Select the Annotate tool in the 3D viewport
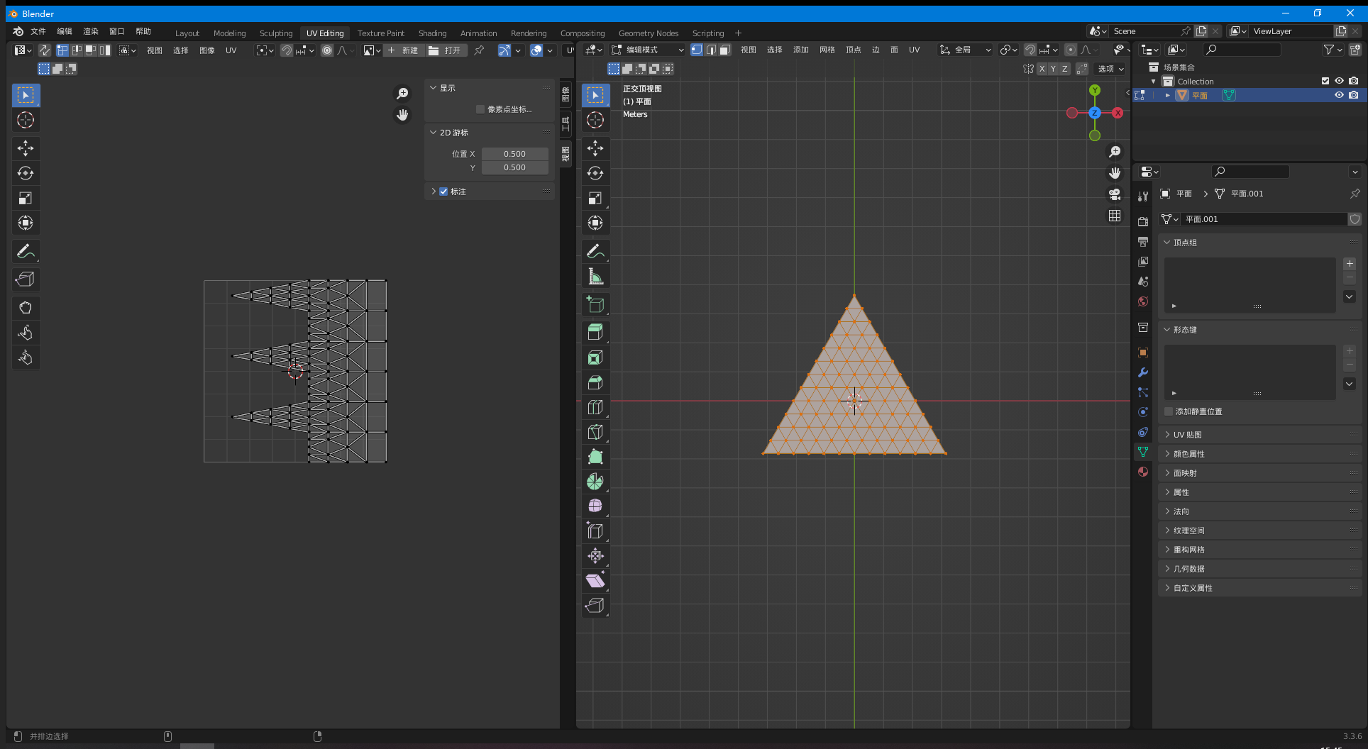This screenshot has width=1368, height=749. point(595,251)
